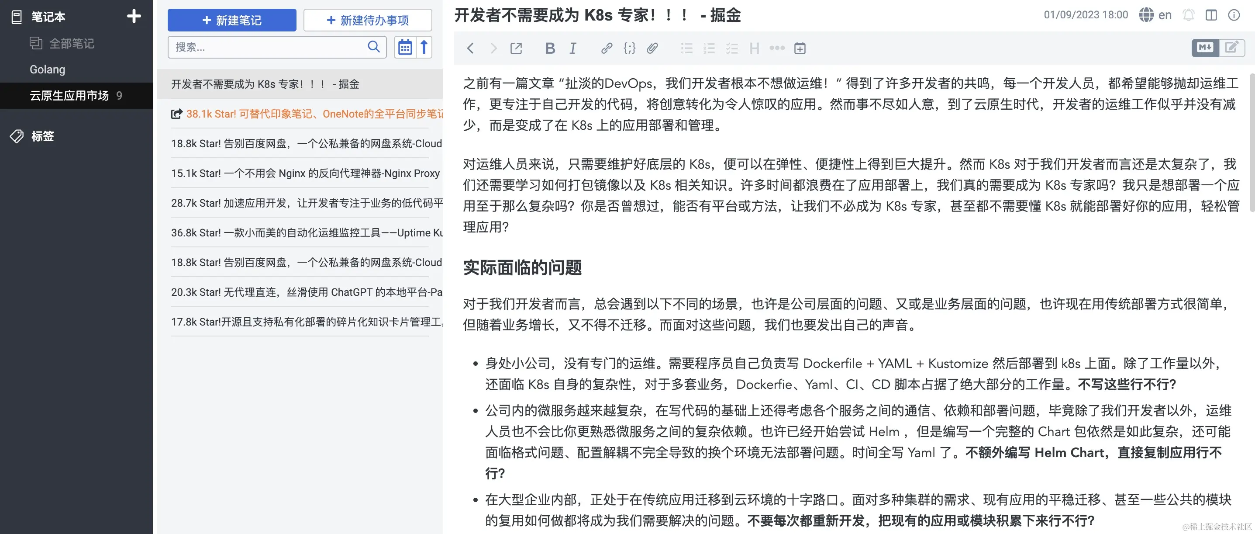Switch to Markdown editor mode

(x=1205, y=47)
